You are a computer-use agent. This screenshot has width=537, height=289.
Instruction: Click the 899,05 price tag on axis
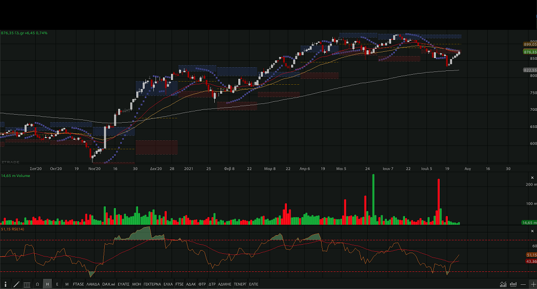coord(530,44)
